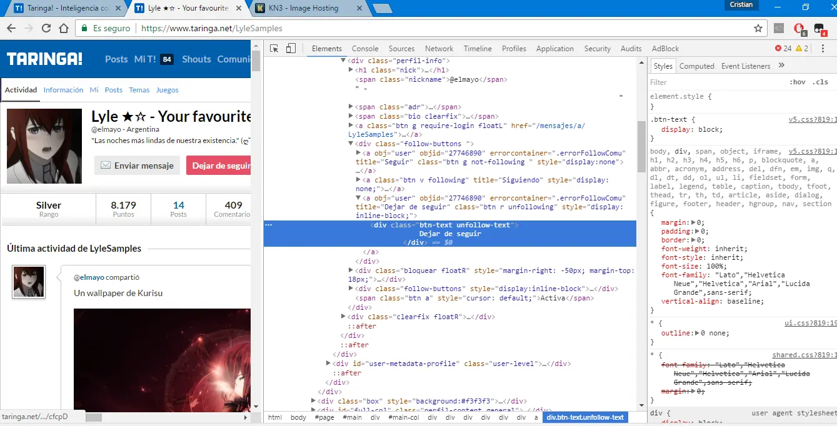The width and height of the screenshot is (837, 426).
Task: Select the body breadcrumb
Action: (x=298, y=417)
